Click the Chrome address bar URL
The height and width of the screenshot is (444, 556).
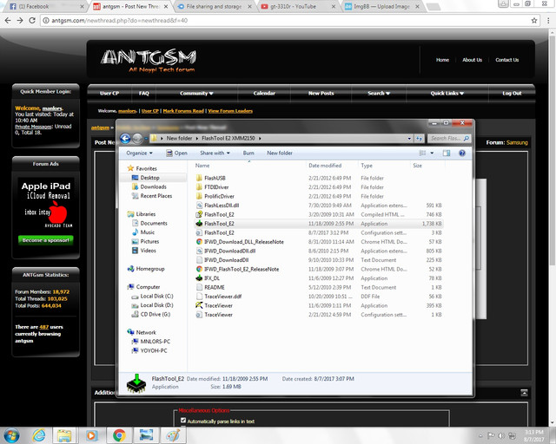click(120, 21)
